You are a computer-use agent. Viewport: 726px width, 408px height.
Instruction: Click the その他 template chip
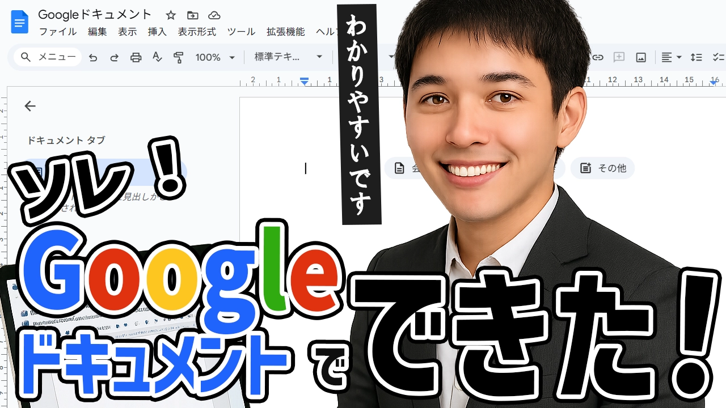click(602, 168)
